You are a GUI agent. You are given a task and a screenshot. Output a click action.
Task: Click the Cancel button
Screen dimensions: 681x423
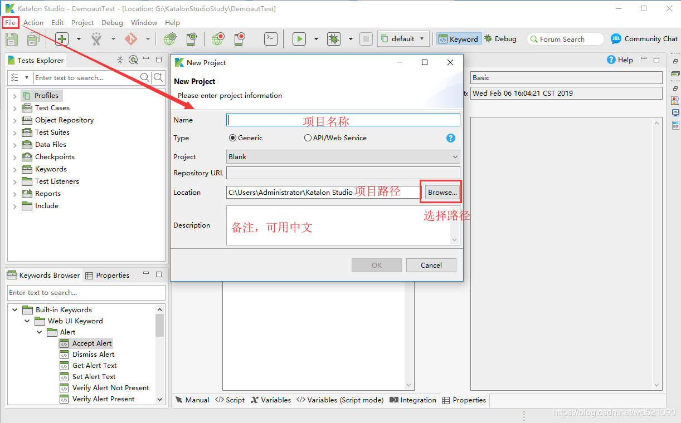pyautogui.click(x=431, y=265)
